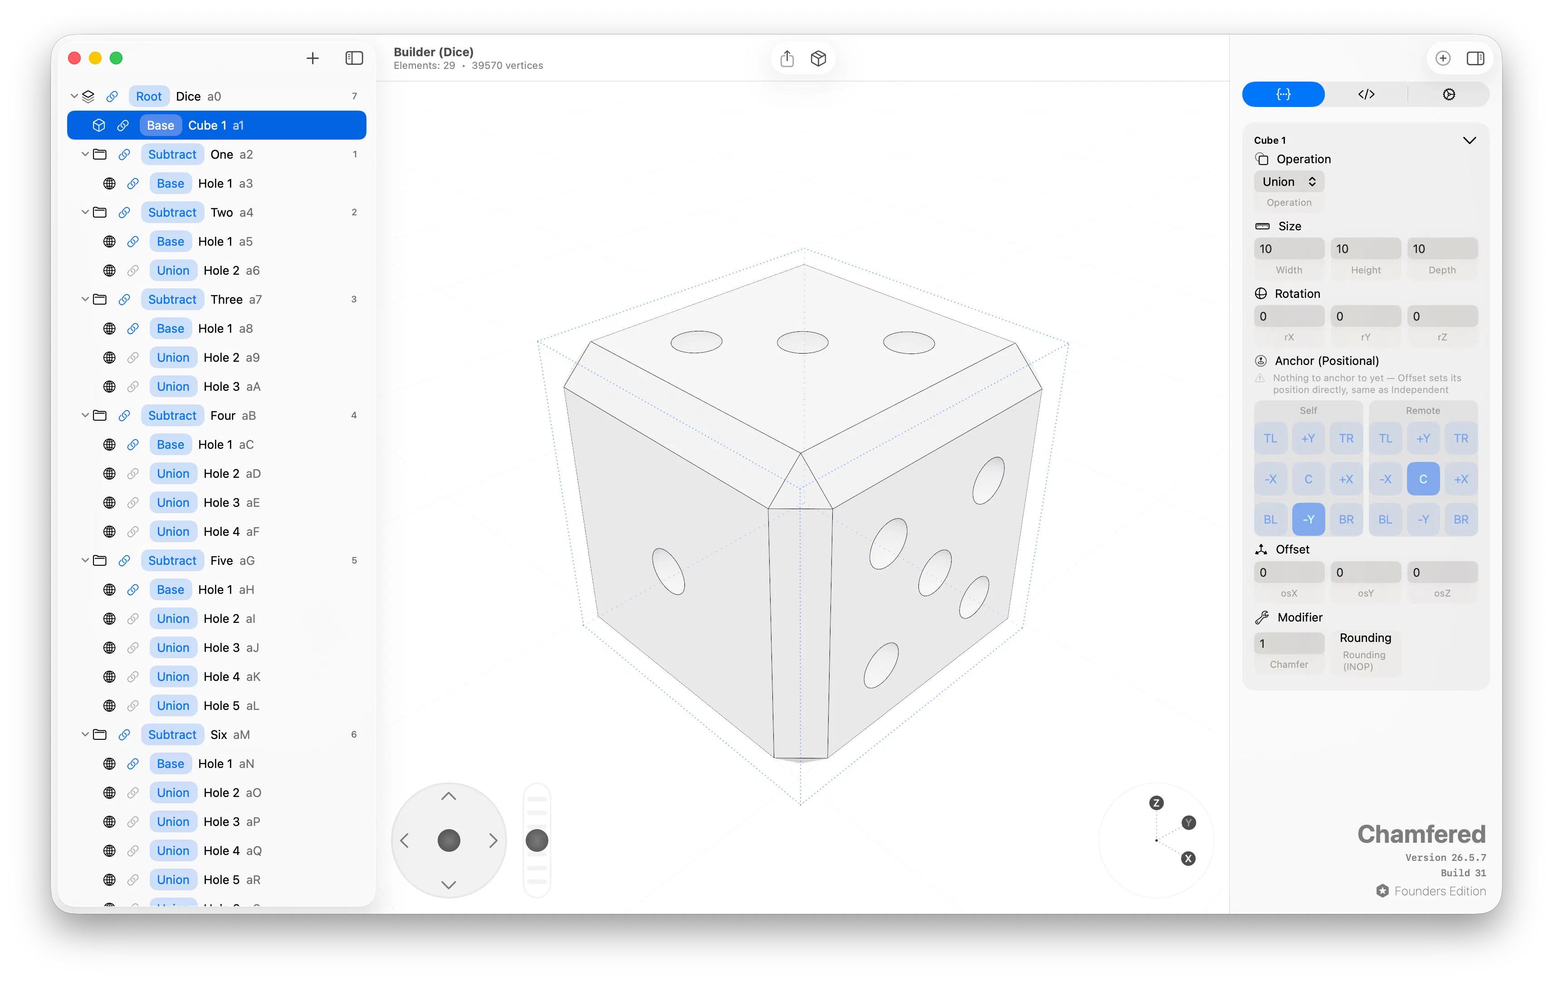Image resolution: width=1553 pixels, height=981 pixels.
Task: Click the folder icon on Six aM row
Action: pos(99,734)
